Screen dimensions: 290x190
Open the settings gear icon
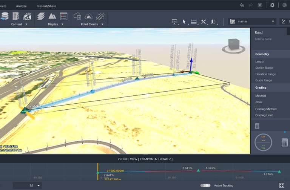(x=272, y=5)
